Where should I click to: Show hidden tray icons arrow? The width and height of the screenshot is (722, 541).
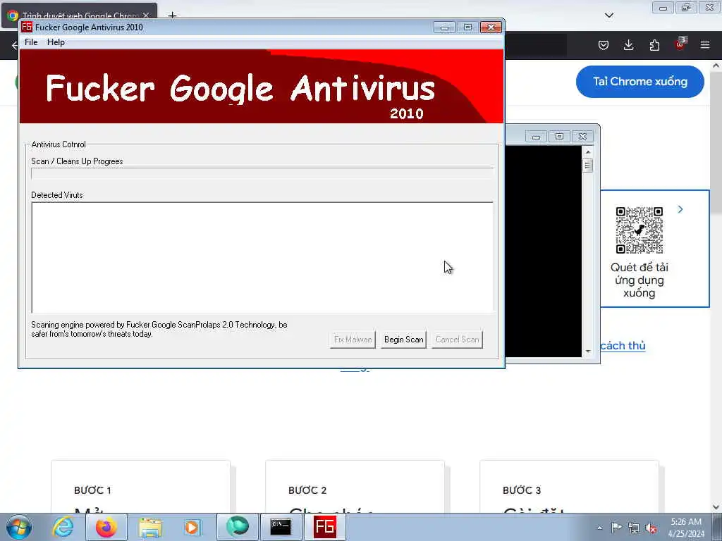click(x=599, y=528)
